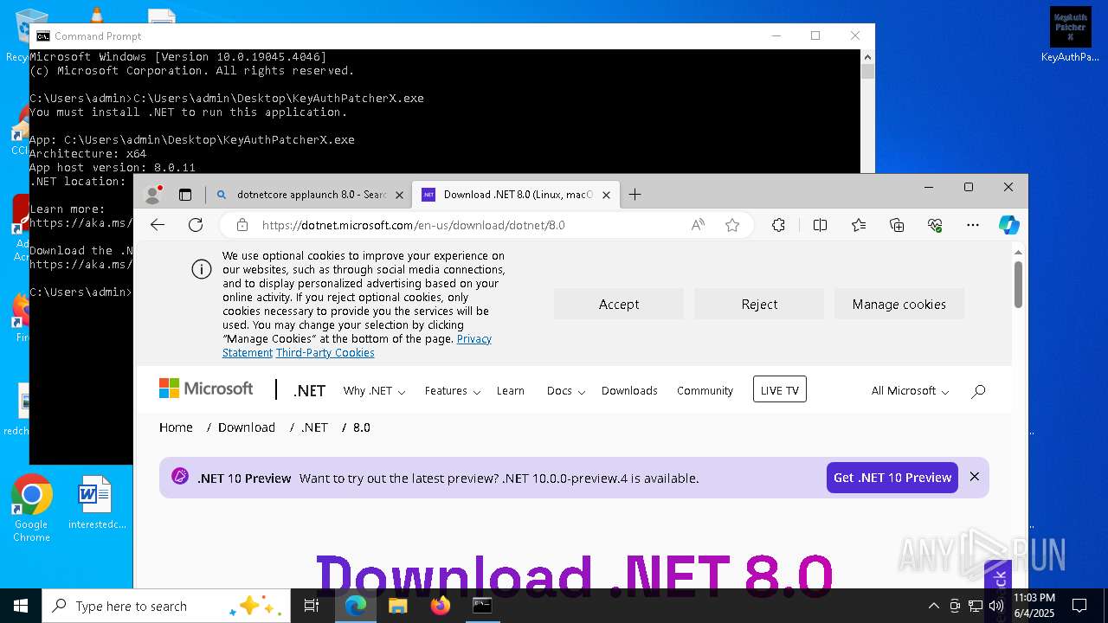Close the Download .NET 8.0 tab
This screenshot has width=1108, height=623.
[606, 195]
